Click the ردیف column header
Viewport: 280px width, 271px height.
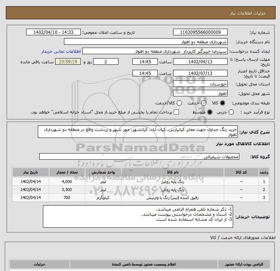pos(264,172)
